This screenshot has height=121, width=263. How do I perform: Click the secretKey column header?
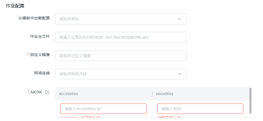pos(165,94)
